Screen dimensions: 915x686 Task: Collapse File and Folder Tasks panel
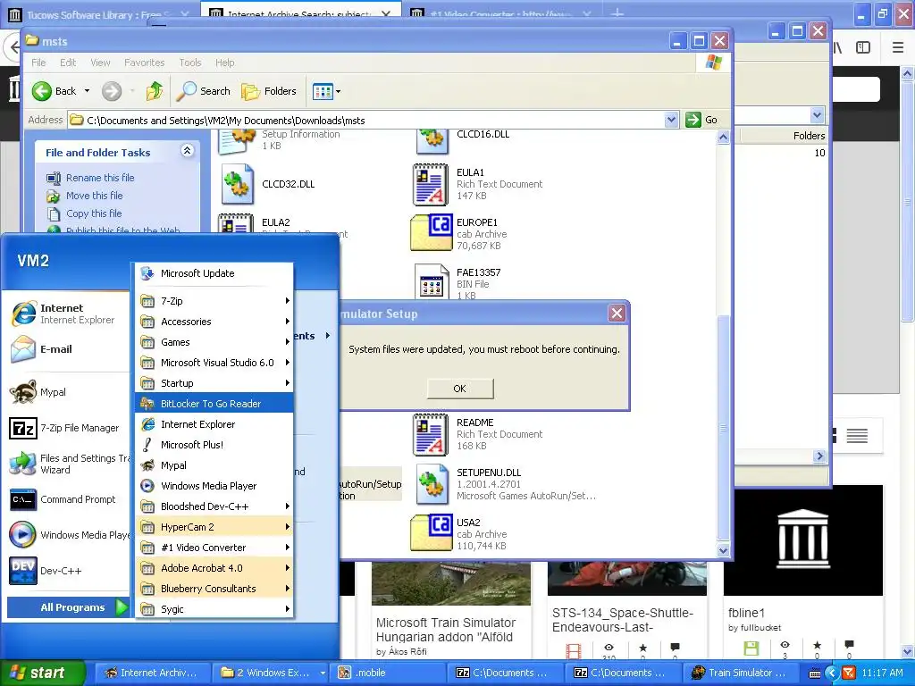[x=187, y=151]
